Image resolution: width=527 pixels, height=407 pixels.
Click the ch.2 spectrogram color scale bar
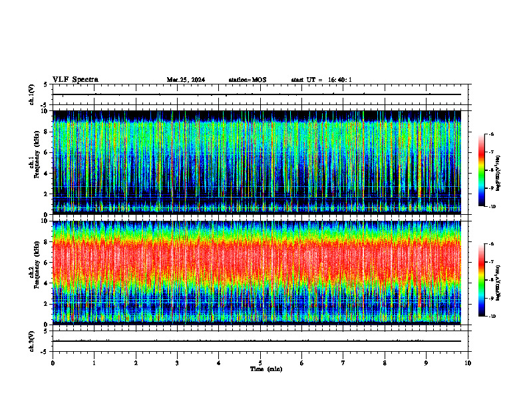pyautogui.click(x=482, y=280)
